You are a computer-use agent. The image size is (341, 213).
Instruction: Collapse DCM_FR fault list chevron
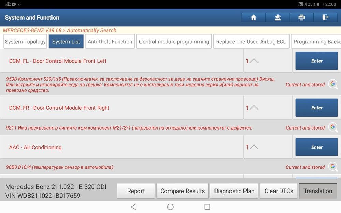(254, 108)
